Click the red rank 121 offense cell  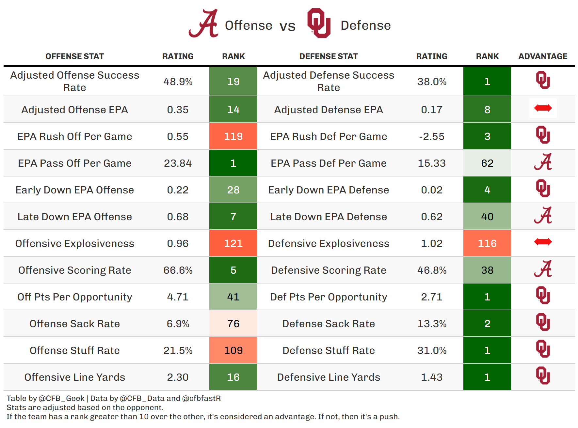(x=233, y=243)
